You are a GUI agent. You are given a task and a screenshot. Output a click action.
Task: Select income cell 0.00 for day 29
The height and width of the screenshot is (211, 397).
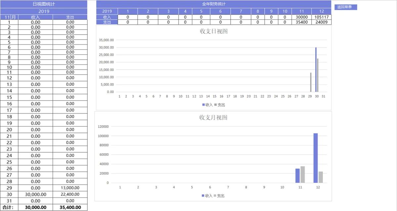click(36, 188)
